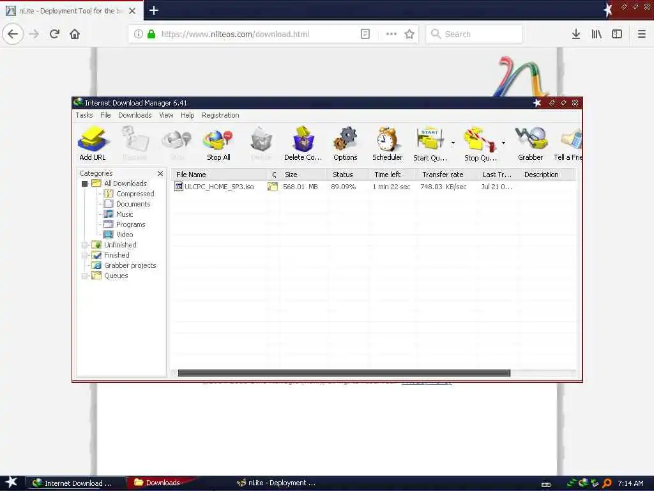Open the View menu in IDM

[166, 115]
